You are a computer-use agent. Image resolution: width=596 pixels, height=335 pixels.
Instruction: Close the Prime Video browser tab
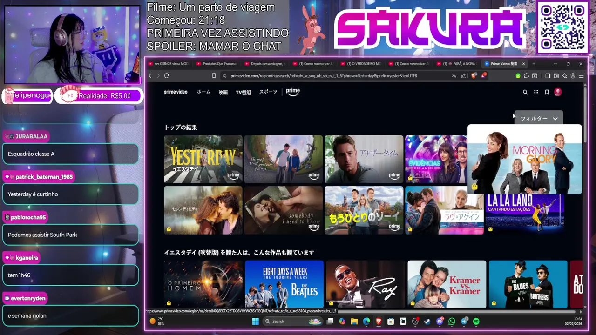point(523,64)
